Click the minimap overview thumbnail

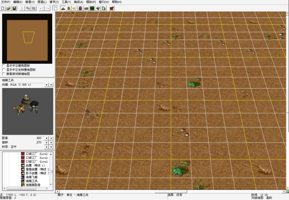tap(27, 39)
